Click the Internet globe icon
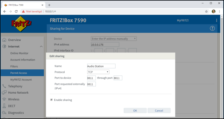Viewport: 224px width, 119px height. pyautogui.click(x=4, y=47)
